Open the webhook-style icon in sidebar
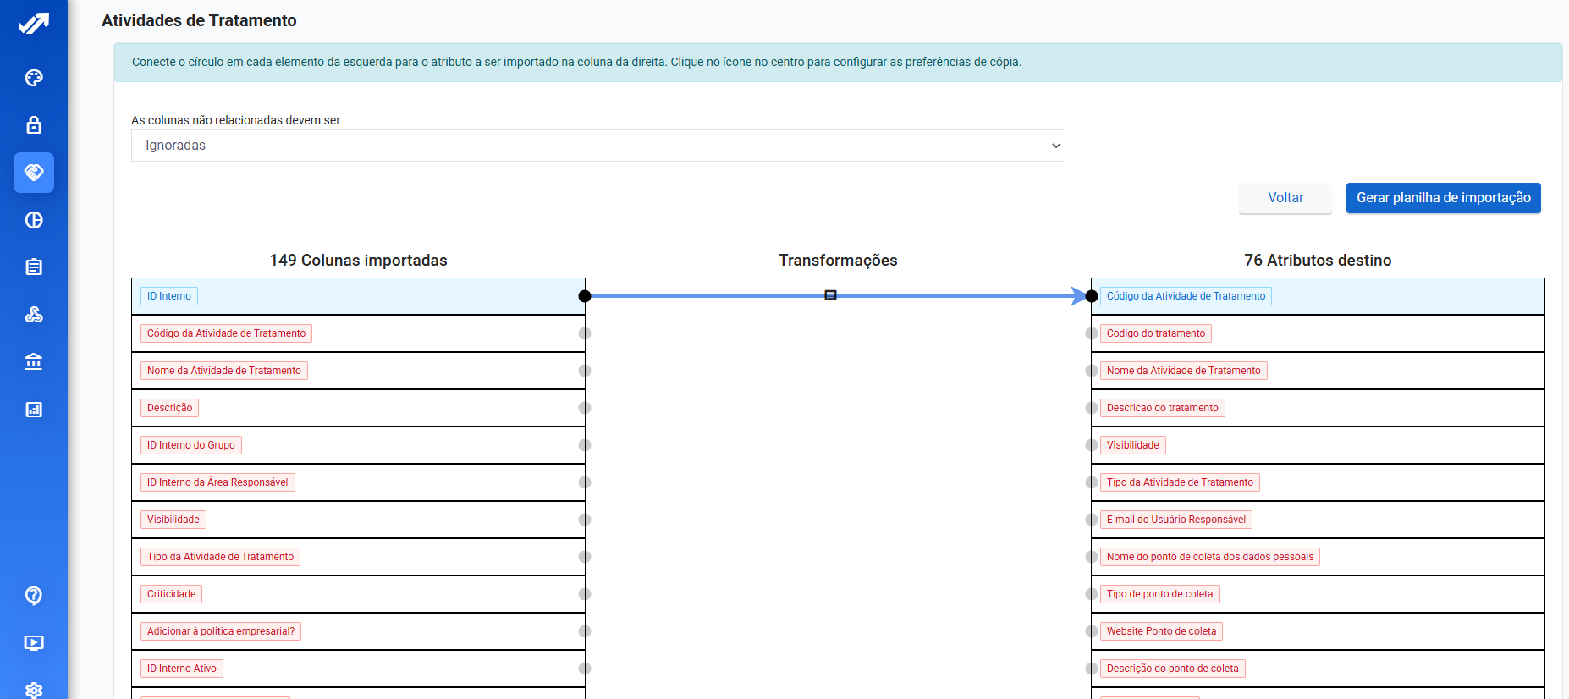The width and height of the screenshot is (1569, 699). pyautogui.click(x=34, y=315)
